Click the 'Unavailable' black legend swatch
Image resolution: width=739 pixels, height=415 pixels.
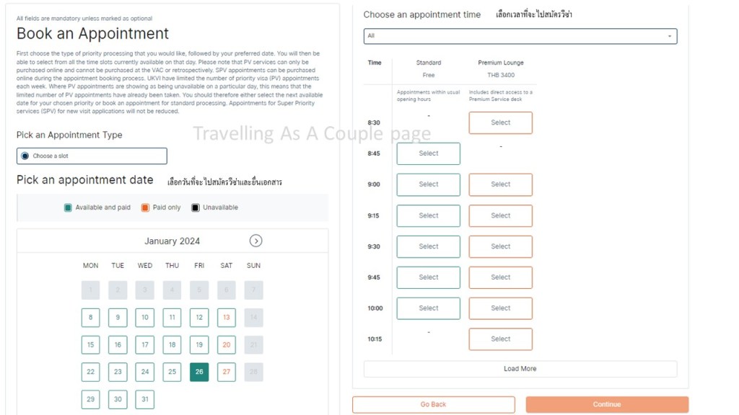(x=195, y=207)
